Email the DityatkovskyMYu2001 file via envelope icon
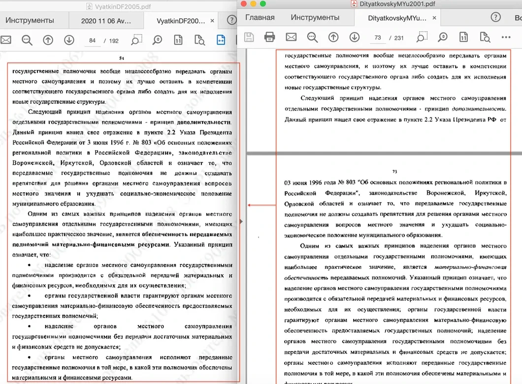 point(291,37)
